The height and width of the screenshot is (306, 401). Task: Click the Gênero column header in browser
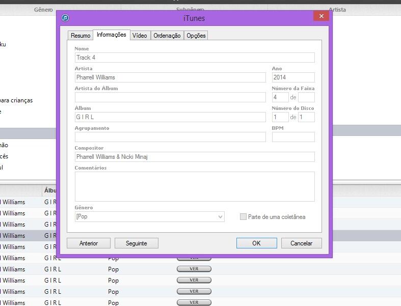click(x=43, y=10)
